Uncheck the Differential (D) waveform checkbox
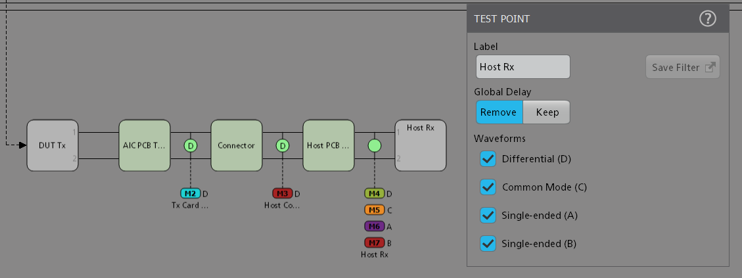This screenshot has width=742, height=278. tap(488, 158)
